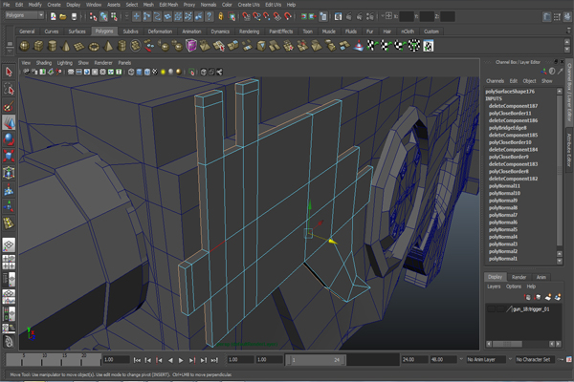Open the checkered UV texture editor icon
This screenshot has width=574, height=382.
click(429, 46)
